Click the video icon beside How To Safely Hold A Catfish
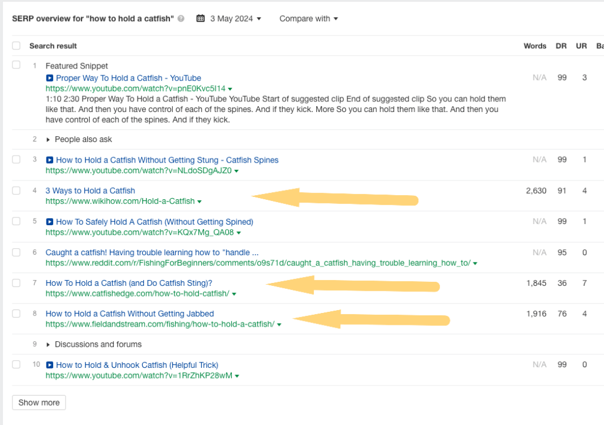The width and height of the screenshot is (604, 425). tap(49, 222)
